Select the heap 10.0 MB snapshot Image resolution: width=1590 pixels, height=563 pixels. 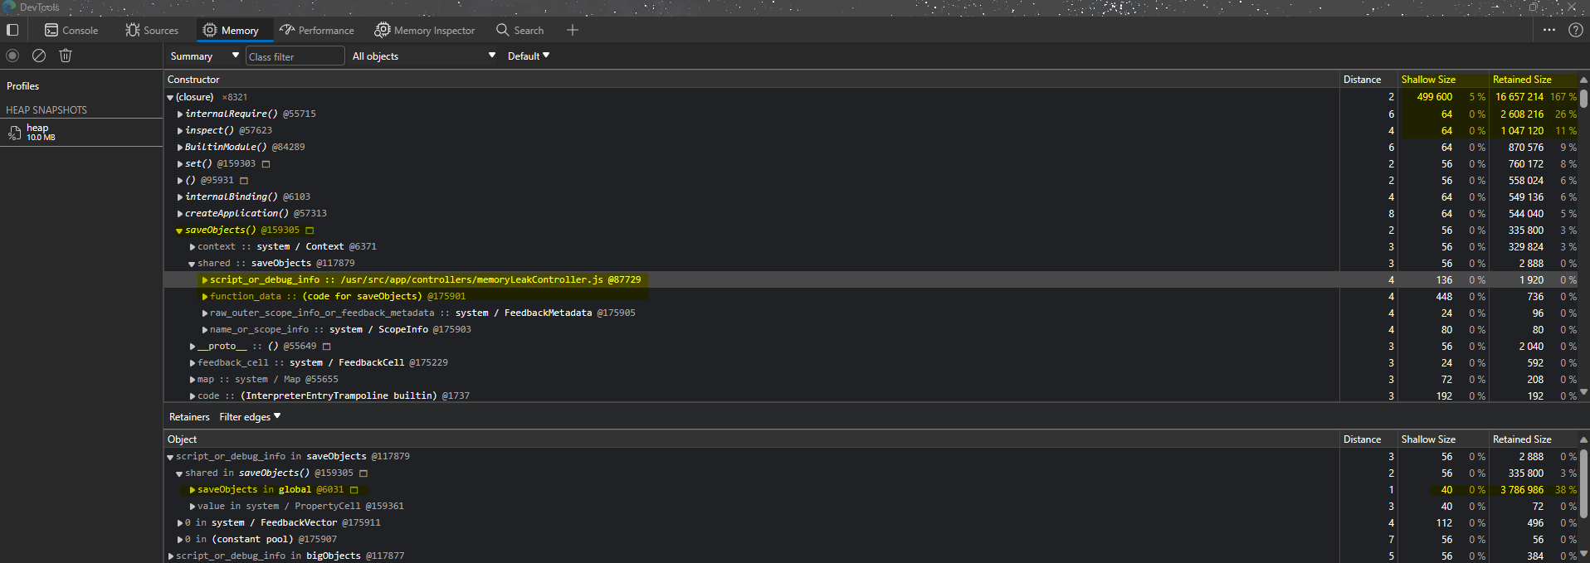pyautogui.click(x=80, y=132)
